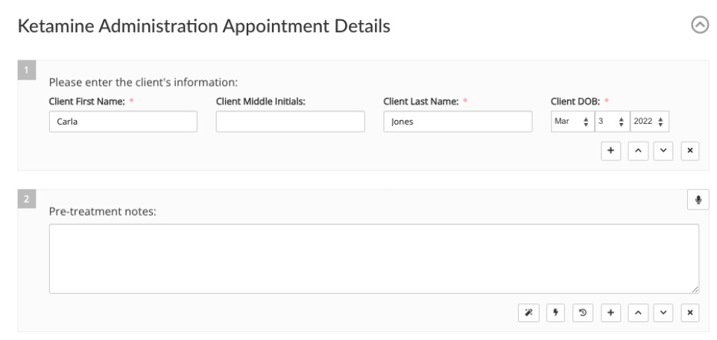717x340 pixels.
Task: Click the magic wand icon below Pre-treatment notes
Action: tap(528, 313)
